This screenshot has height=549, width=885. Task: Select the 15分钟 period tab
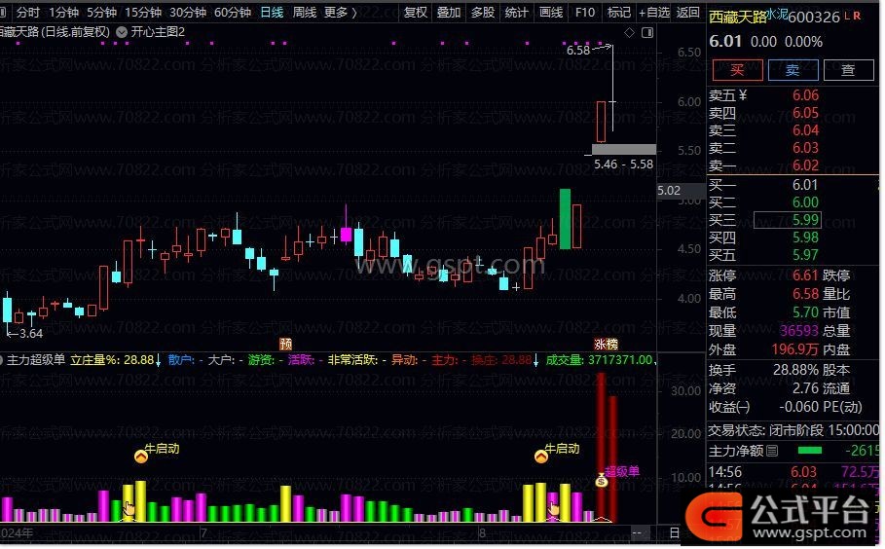[x=143, y=12]
